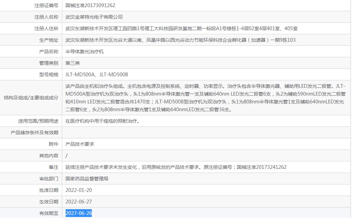The height and width of the screenshot is (218, 353).
Task: Select approval date 2022-01-20
Action: point(79,190)
